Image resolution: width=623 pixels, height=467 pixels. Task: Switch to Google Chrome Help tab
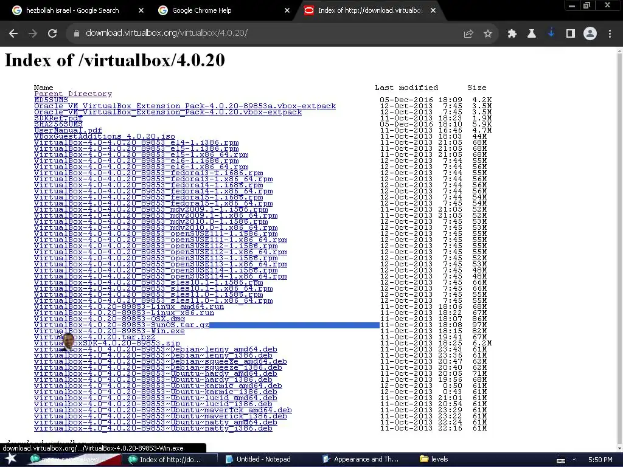point(201,11)
